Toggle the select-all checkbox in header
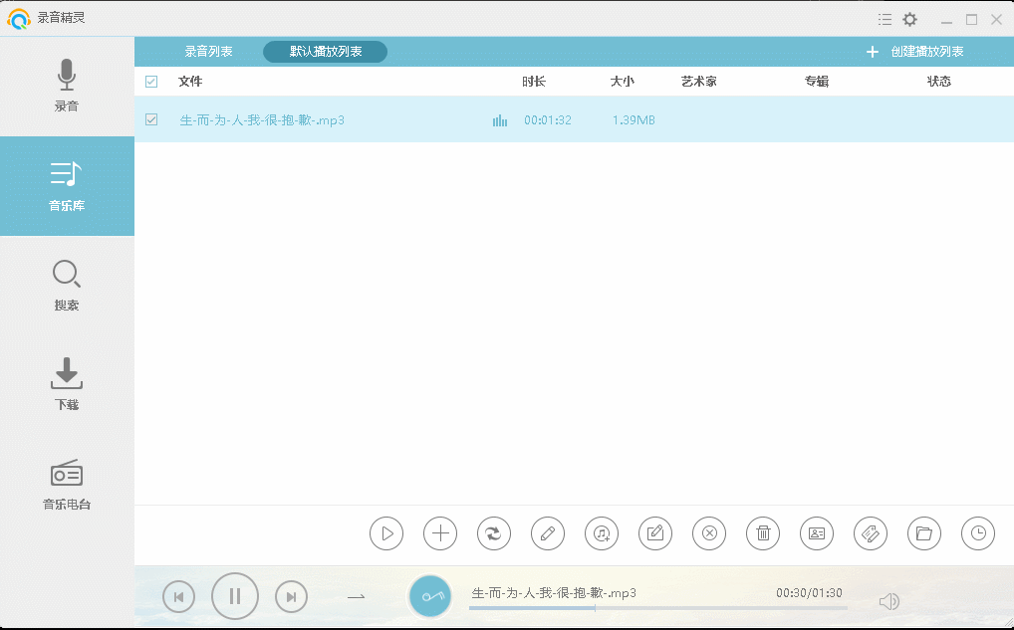This screenshot has height=630, width=1014. coord(151,82)
